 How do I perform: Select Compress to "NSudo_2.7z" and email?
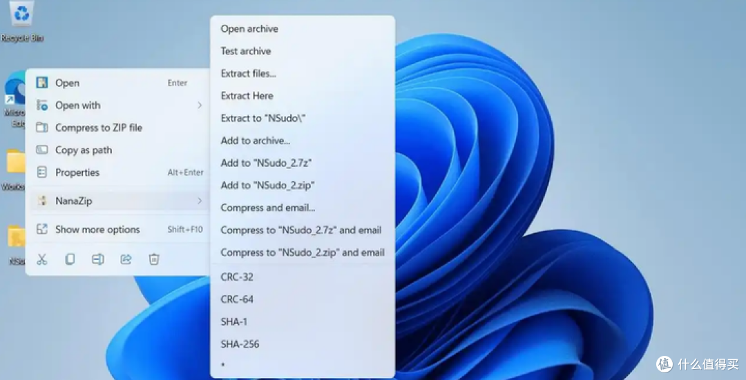(303, 230)
